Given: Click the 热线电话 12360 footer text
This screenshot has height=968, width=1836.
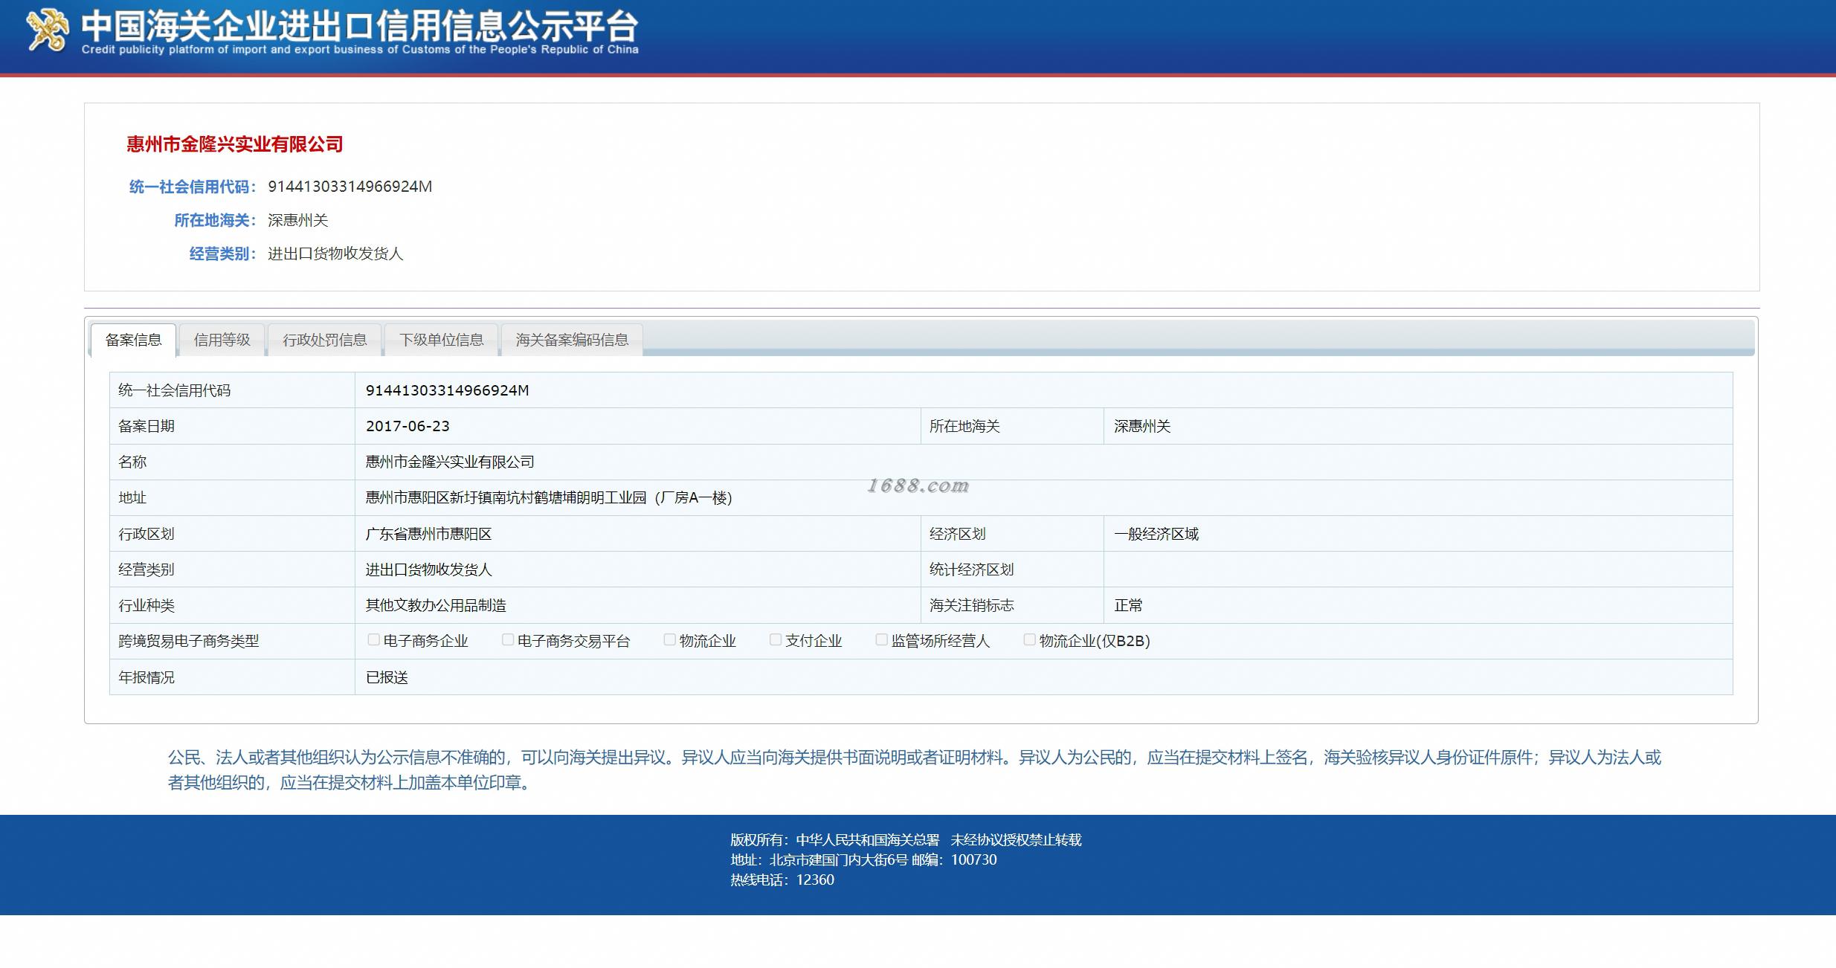Looking at the screenshot, I should 782,880.
